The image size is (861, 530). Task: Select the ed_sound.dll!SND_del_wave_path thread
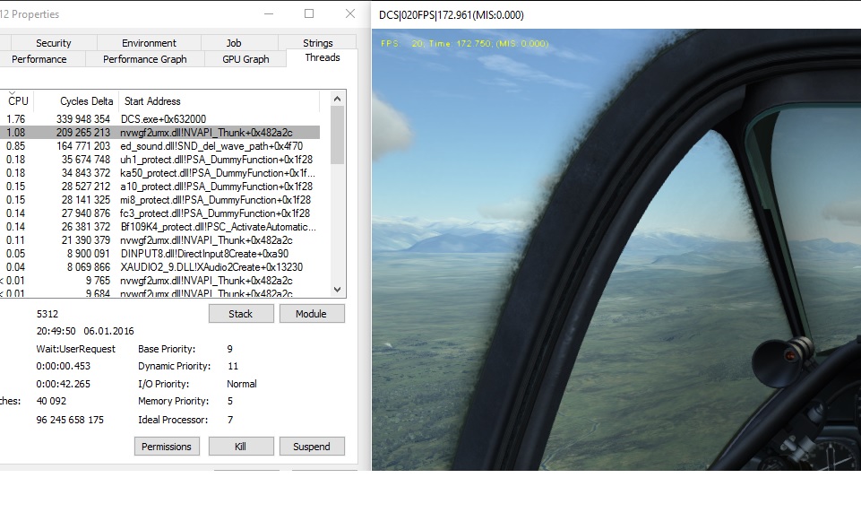coord(159,145)
